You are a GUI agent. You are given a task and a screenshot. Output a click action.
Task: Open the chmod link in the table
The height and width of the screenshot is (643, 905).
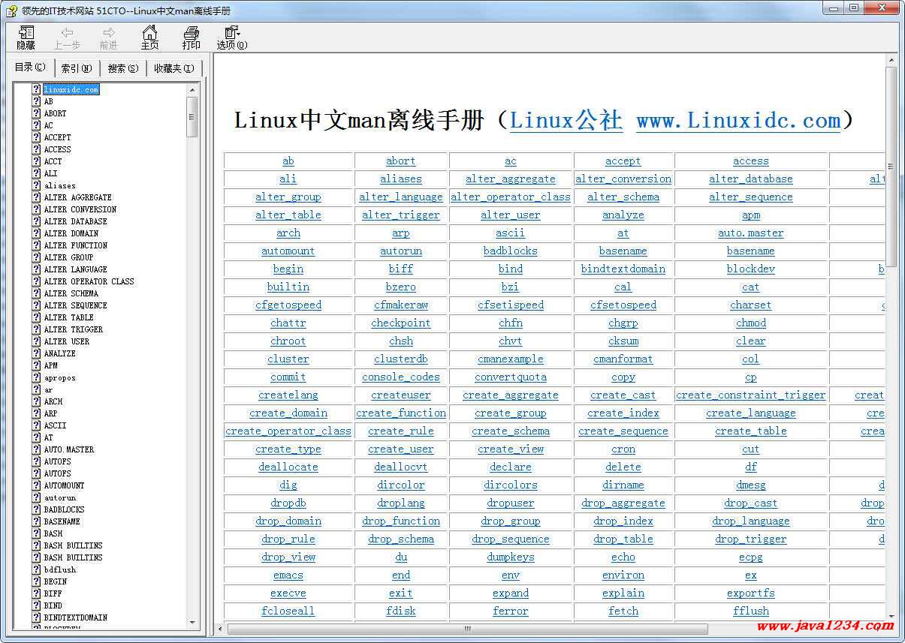(x=751, y=323)
